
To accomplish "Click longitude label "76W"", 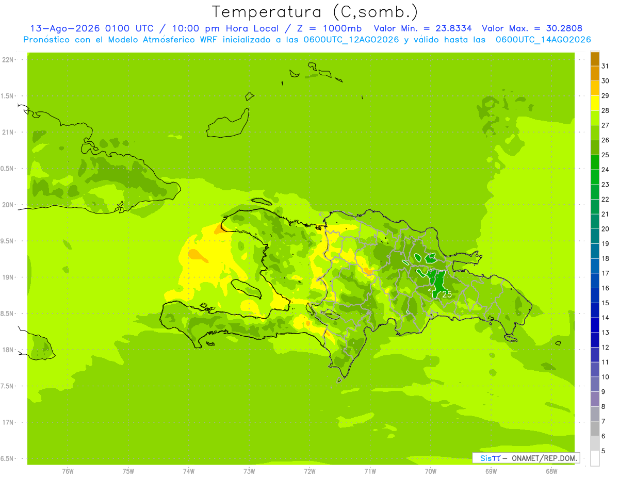I will point(68,471).
